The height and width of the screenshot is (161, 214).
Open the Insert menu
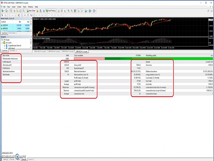[13, 7]
